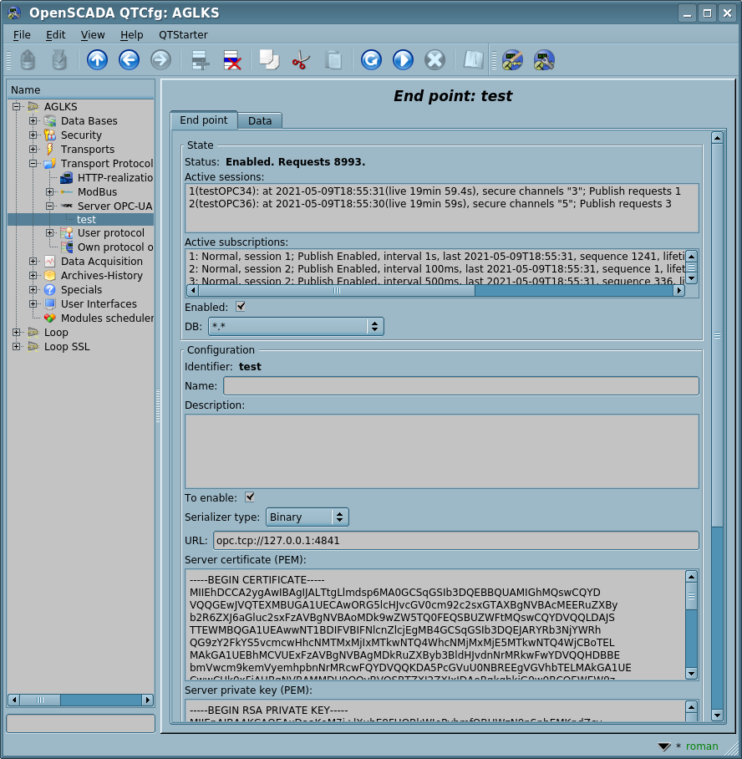The width and height of the screenshot is (742, 759).
Task: Collapse the Server OPC-UA node
Action: click(50, 206)
